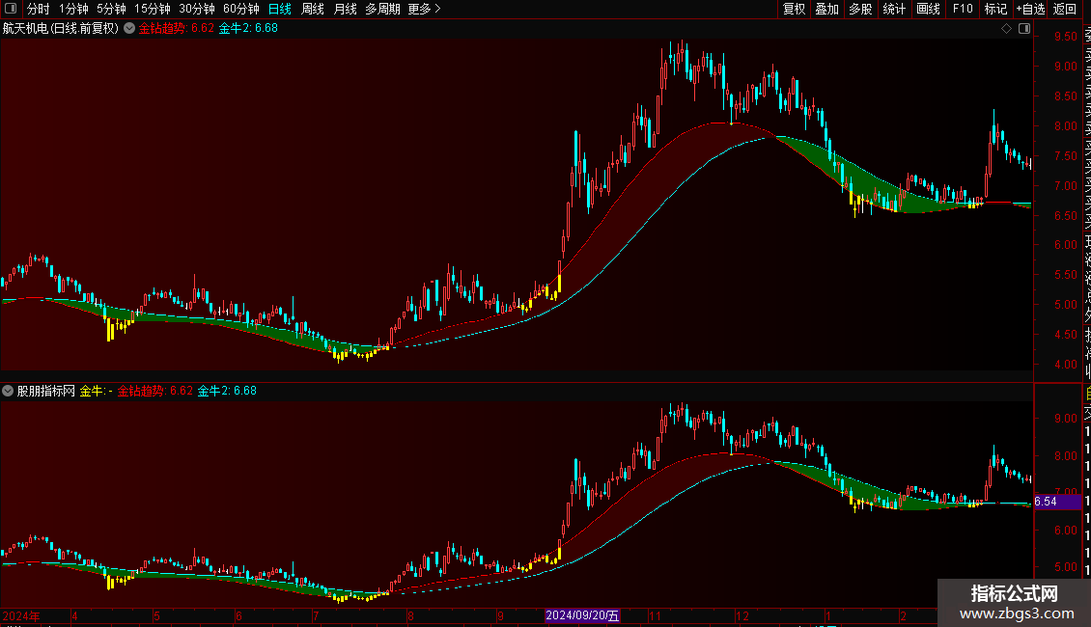Click the 2024年 label on date axis
This screenshot has width=1091, height=627.
click(21, 615)
